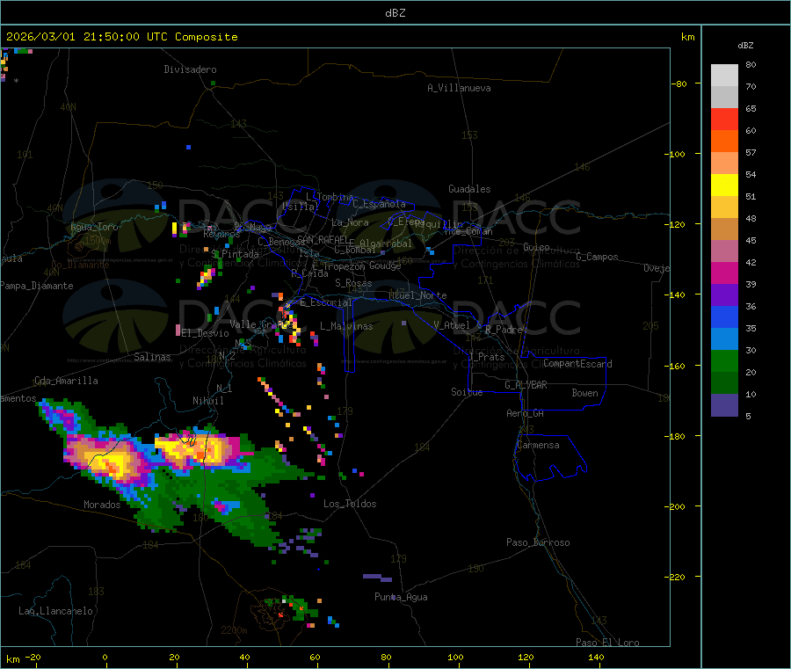Click the Soitue location label
Viewport: 791px width, 669px height.
click(467, 392)
